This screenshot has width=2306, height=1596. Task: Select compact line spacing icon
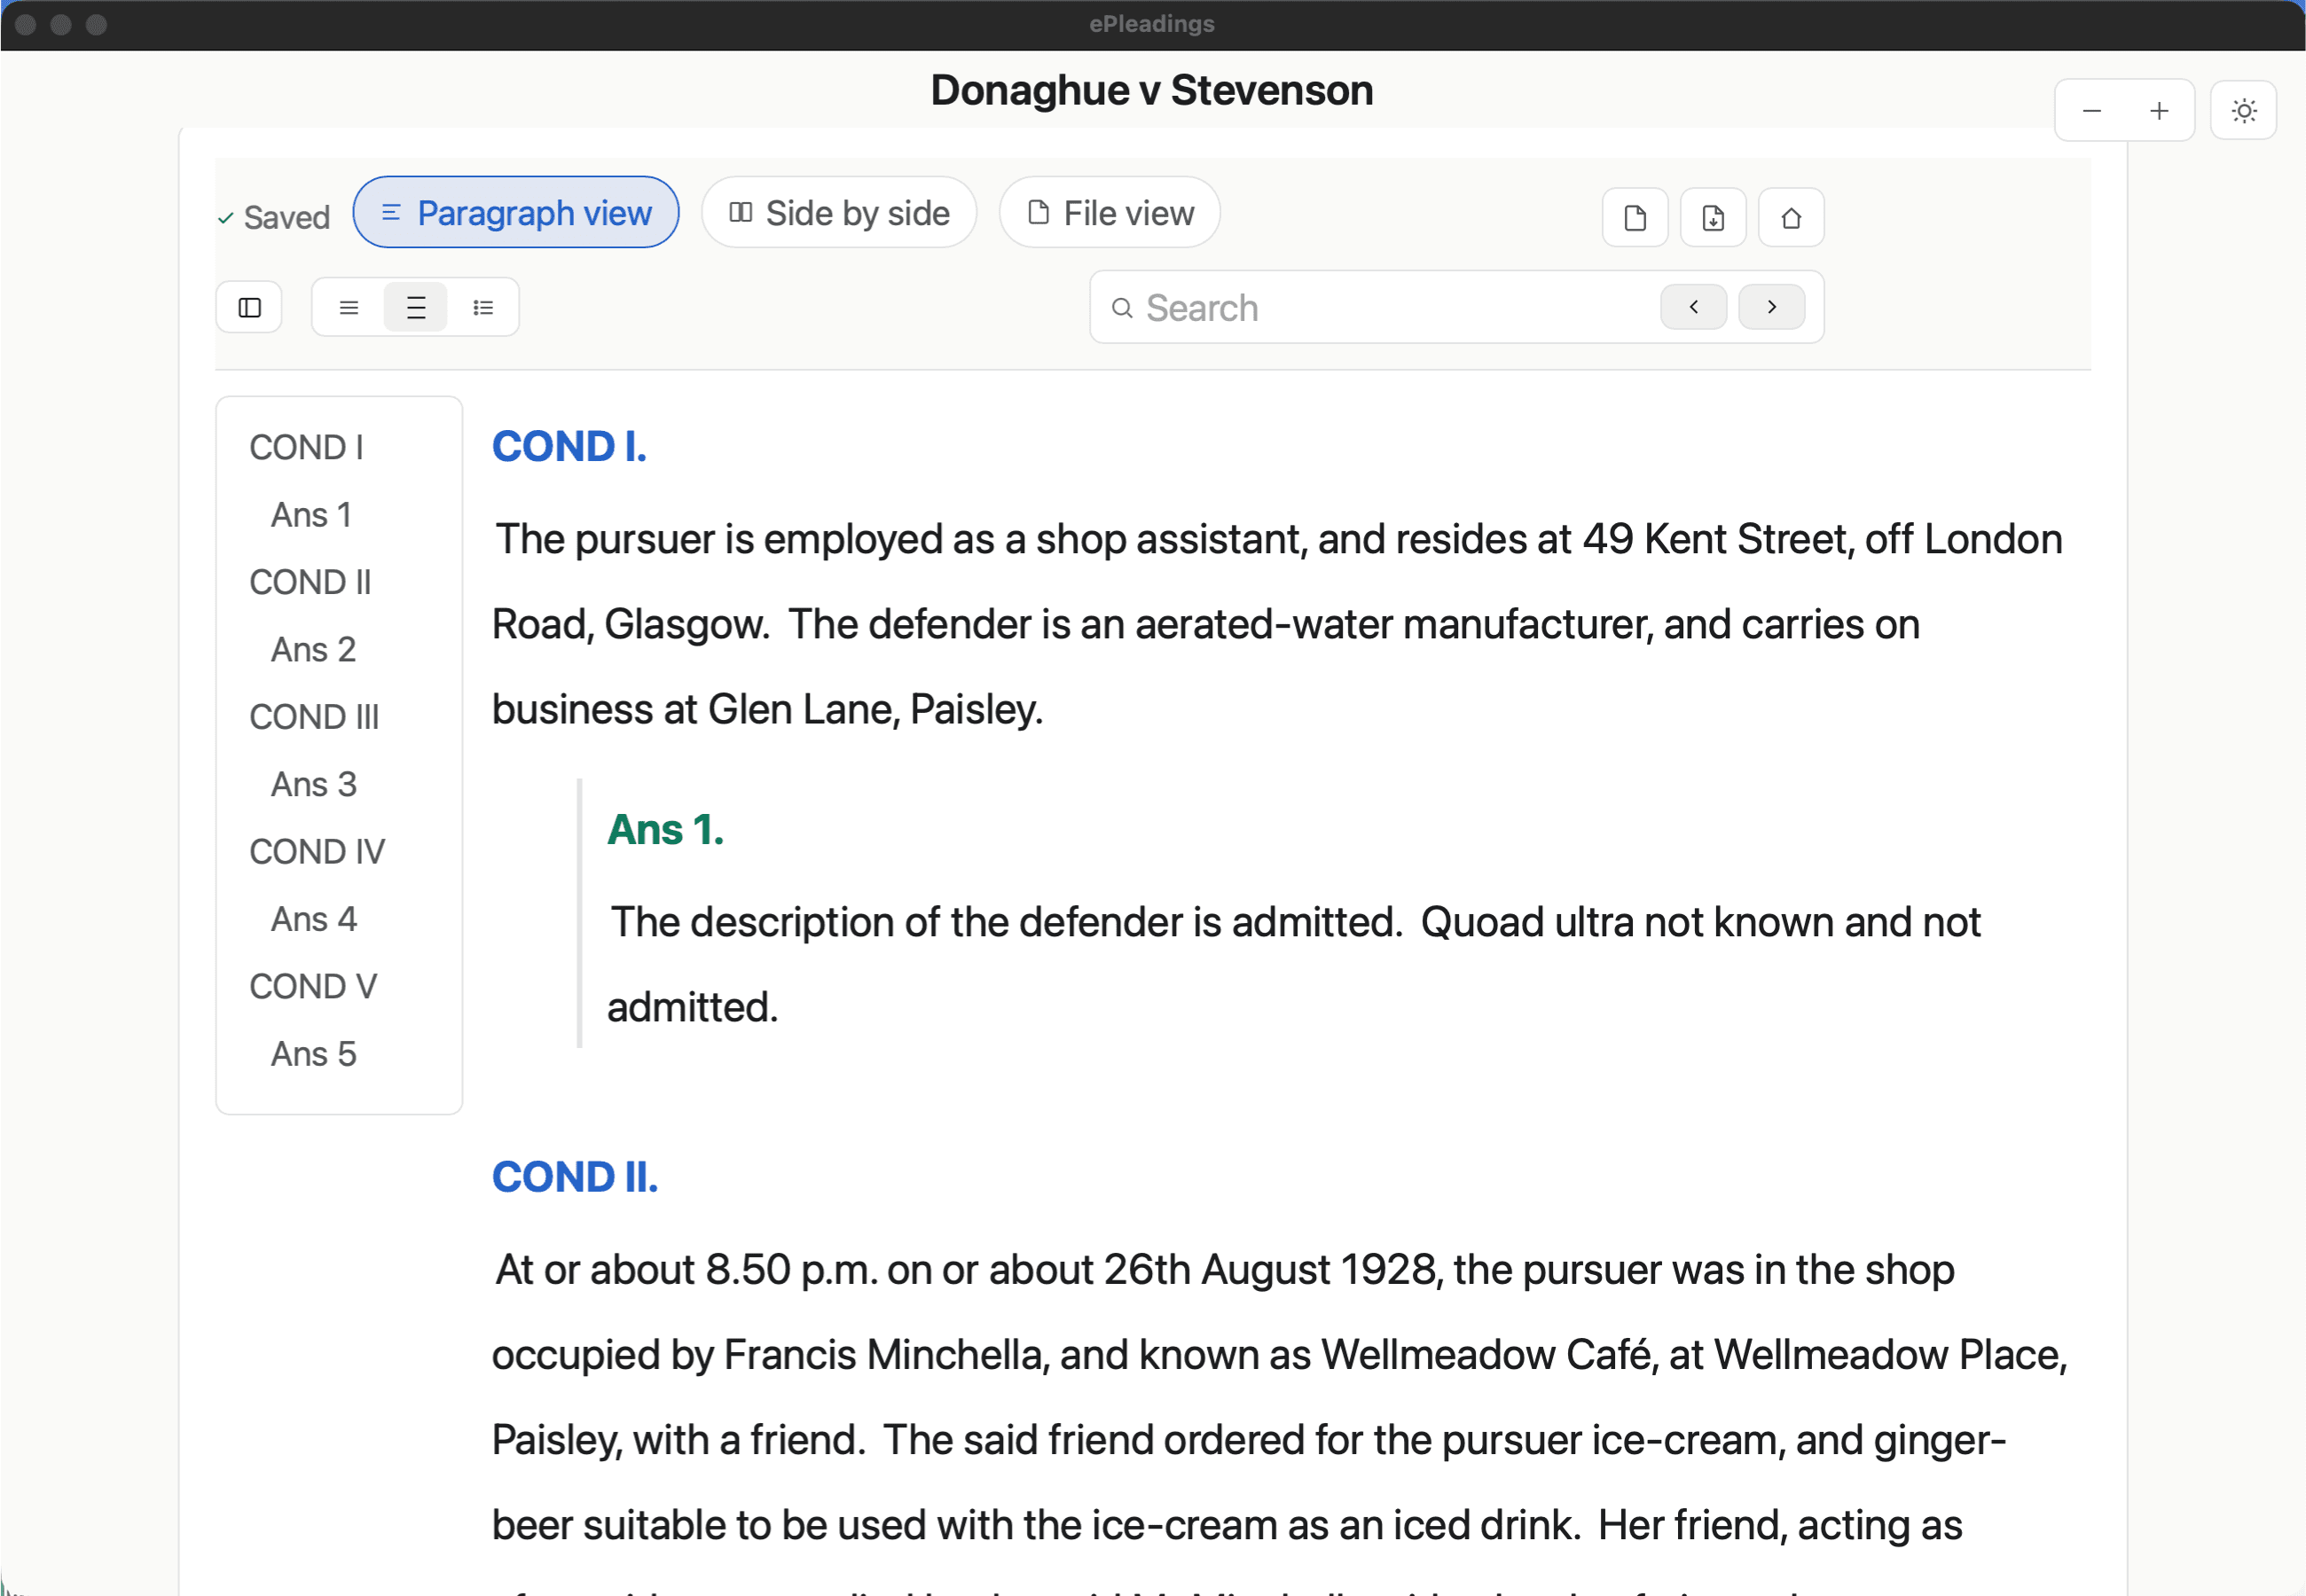pyautogui.click(x=348, y=307)
